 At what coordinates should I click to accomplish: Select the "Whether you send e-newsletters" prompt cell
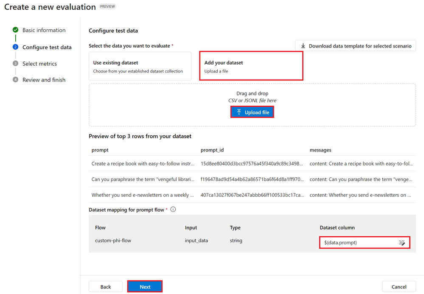click(x=143, y=195)
